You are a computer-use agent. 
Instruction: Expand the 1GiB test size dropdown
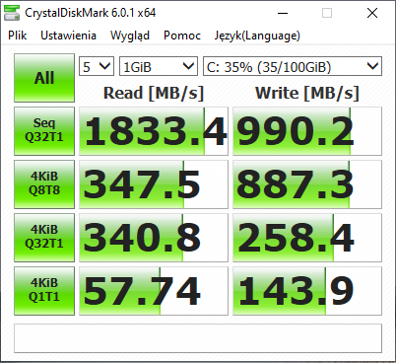pyautogui.click(x=159, y=66)
